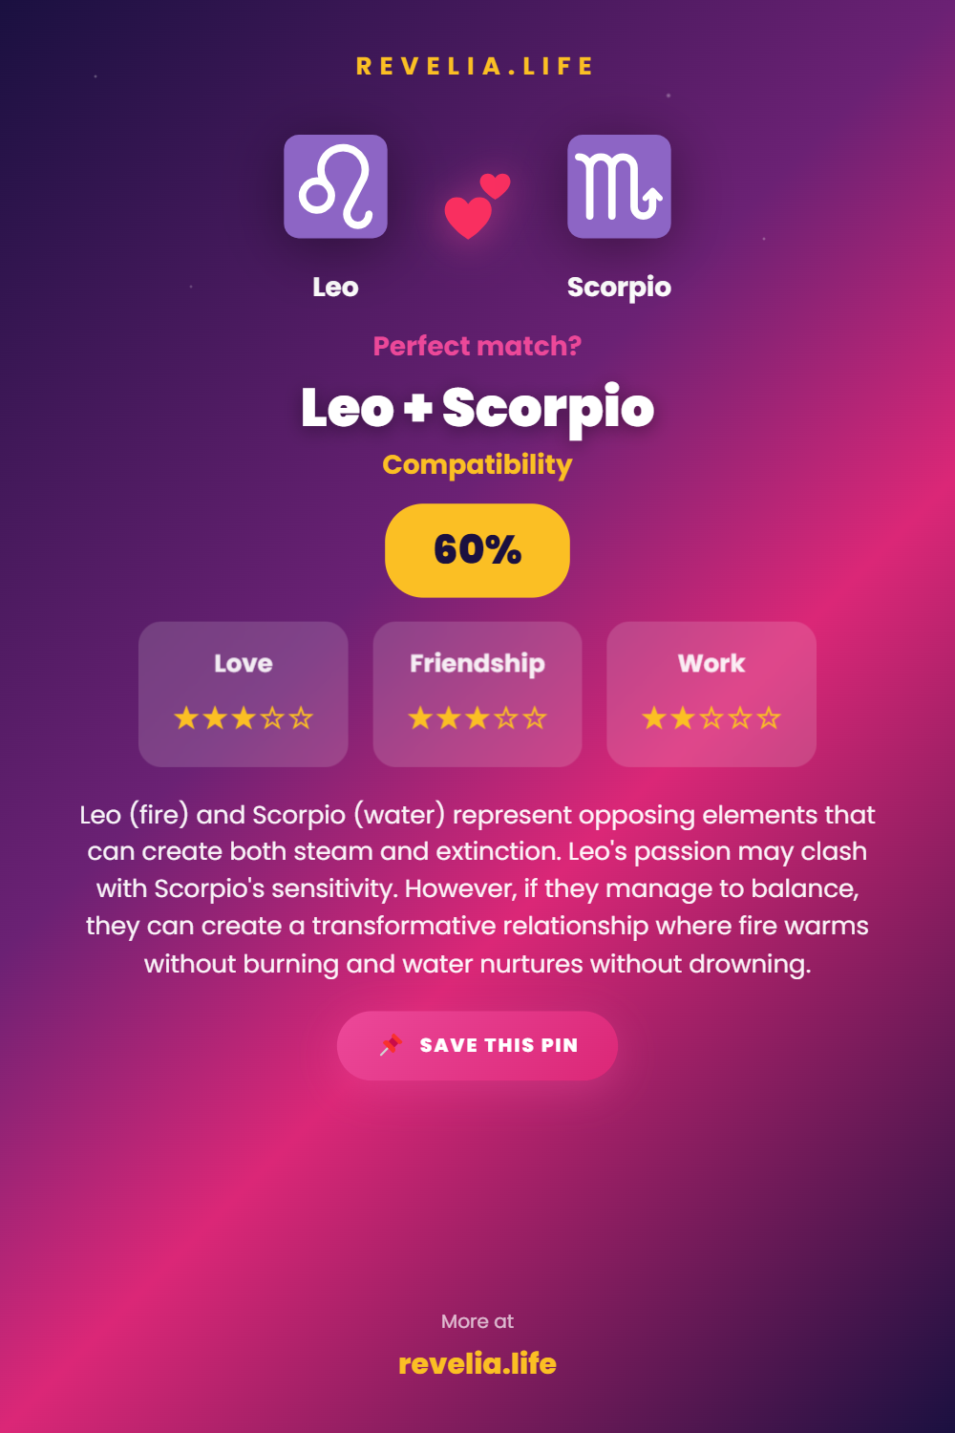Click the pushpin icon on save button
955x1433 pixels.
tap(391, 1045)
